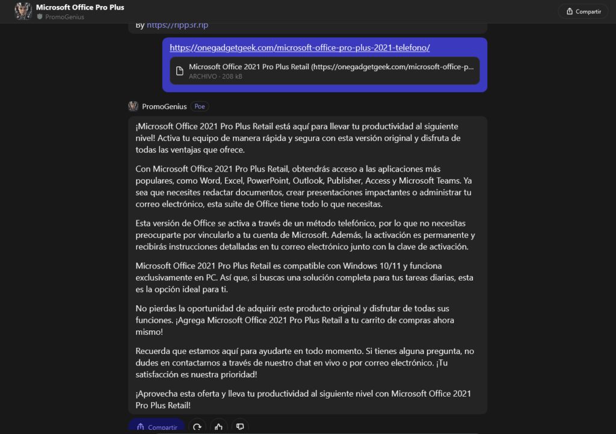Click the thumbs up icon below the response
Image resolution: width=616 pixels, height=434 pixels.
point(218,427)
